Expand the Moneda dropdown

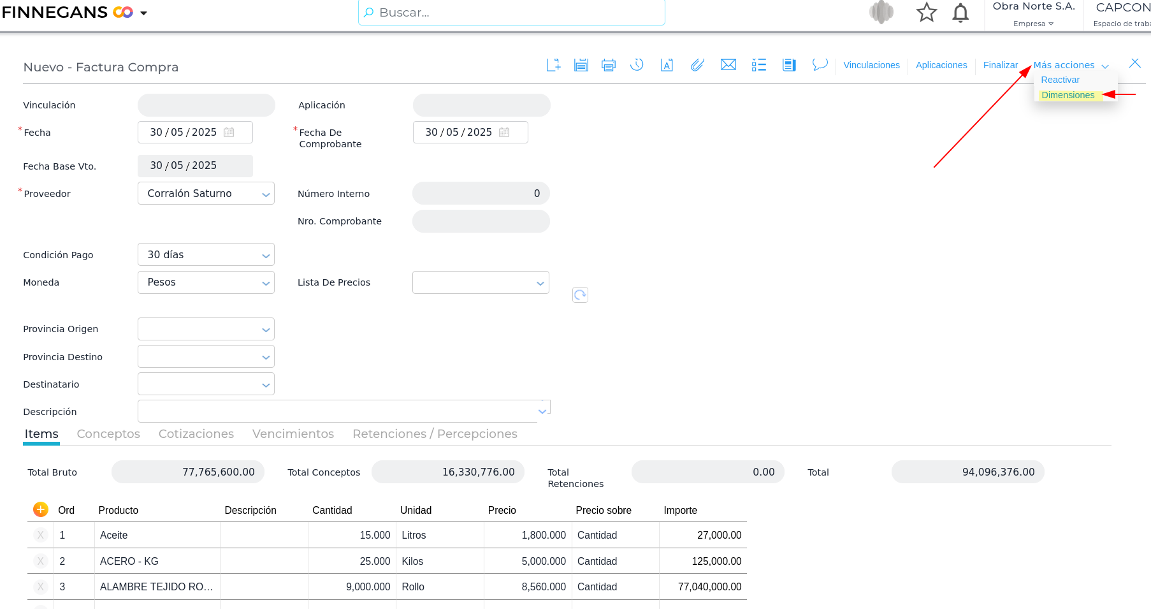click(x=266, y=283)
